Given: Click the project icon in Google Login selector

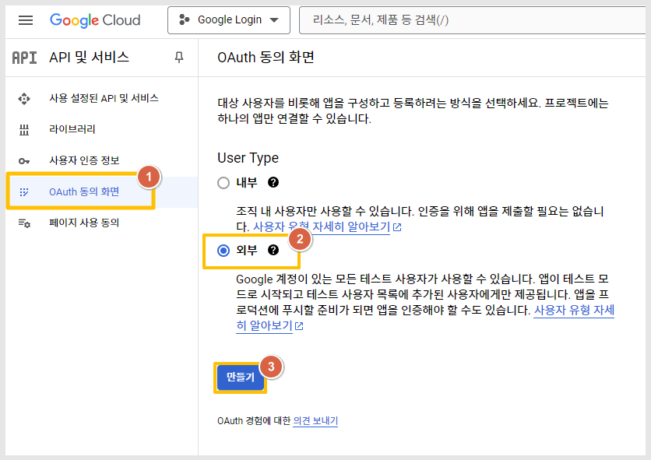Looking at the screenshot, I should coord(185,19).
